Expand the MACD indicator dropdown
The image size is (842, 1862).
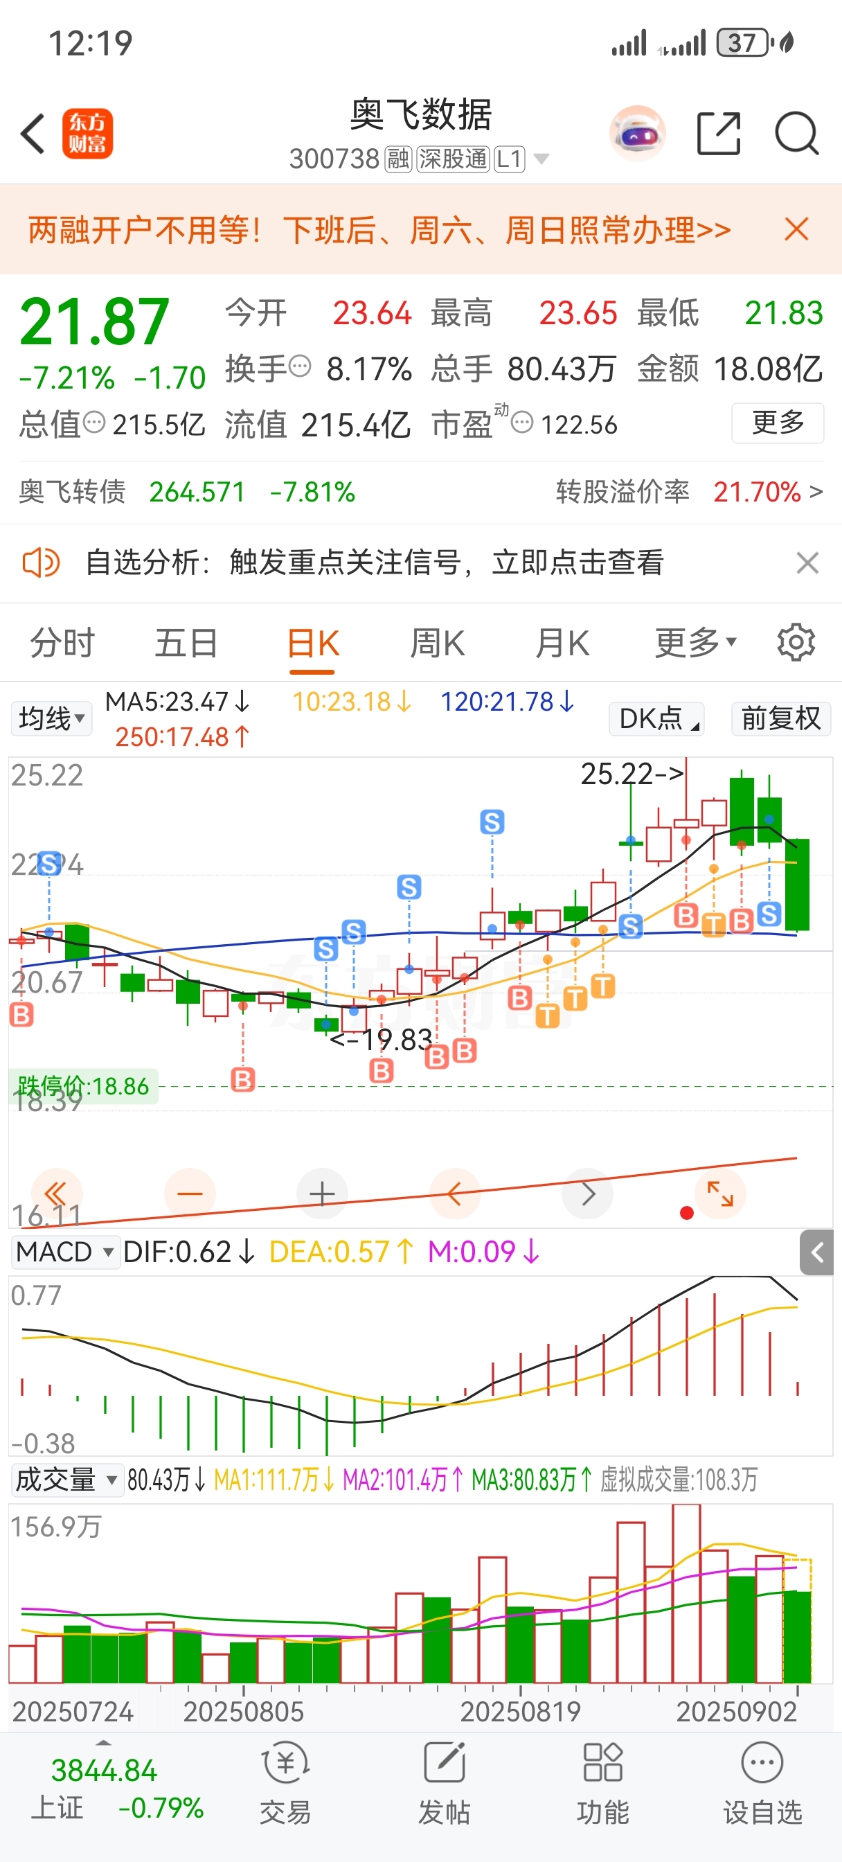click(66, 1251)
